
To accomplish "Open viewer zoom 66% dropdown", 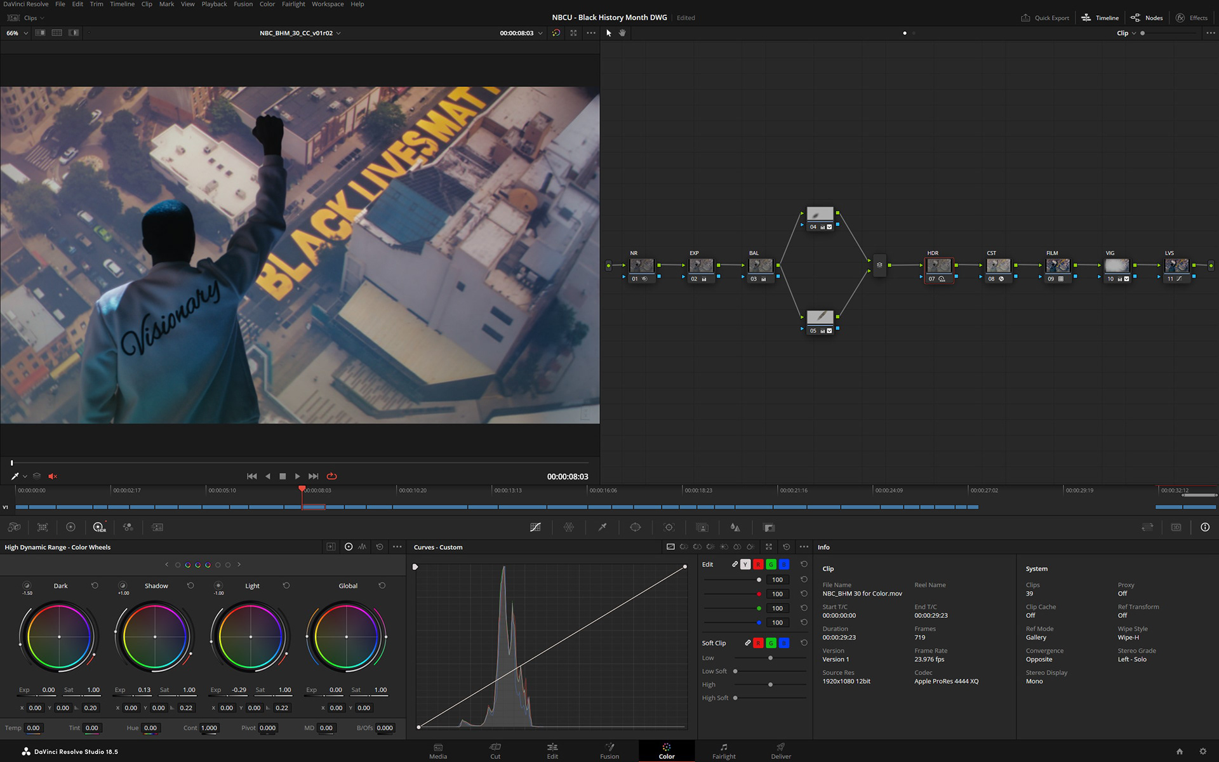I will (17, 33).
